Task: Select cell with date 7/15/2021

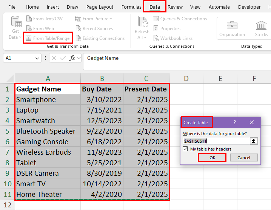Action: (x=102, y=110)
